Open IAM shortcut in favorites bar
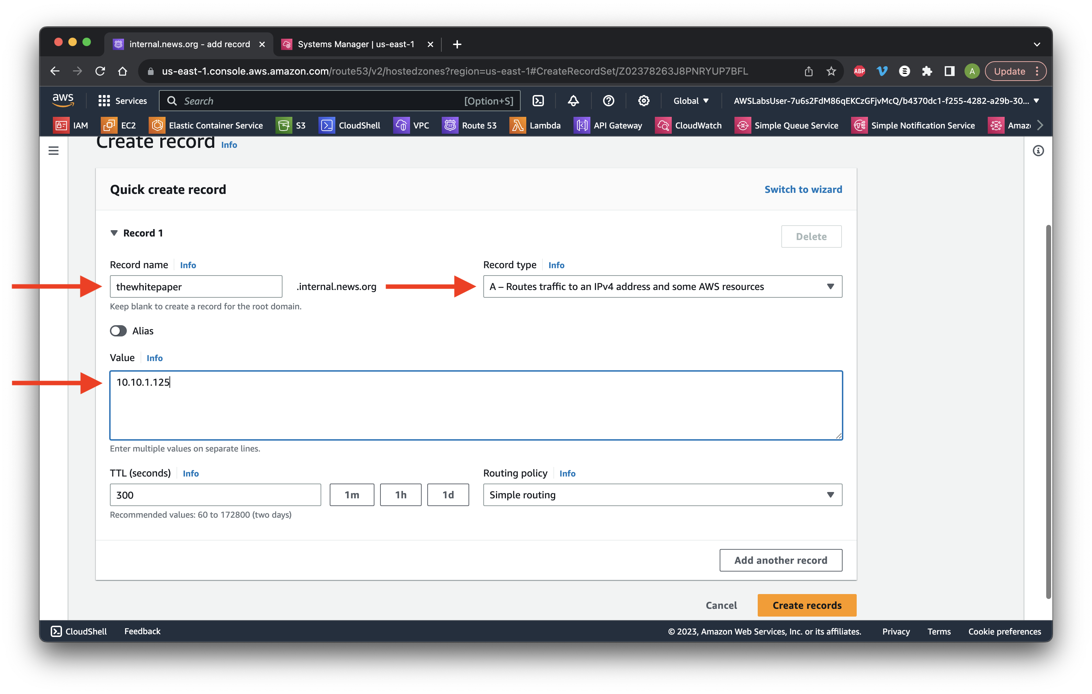The width and height of the screenshot is (1092, 694). coord(71,126)
